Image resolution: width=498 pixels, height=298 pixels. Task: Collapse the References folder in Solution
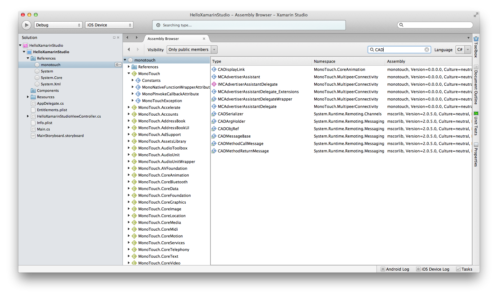click(x=28, y=58)
